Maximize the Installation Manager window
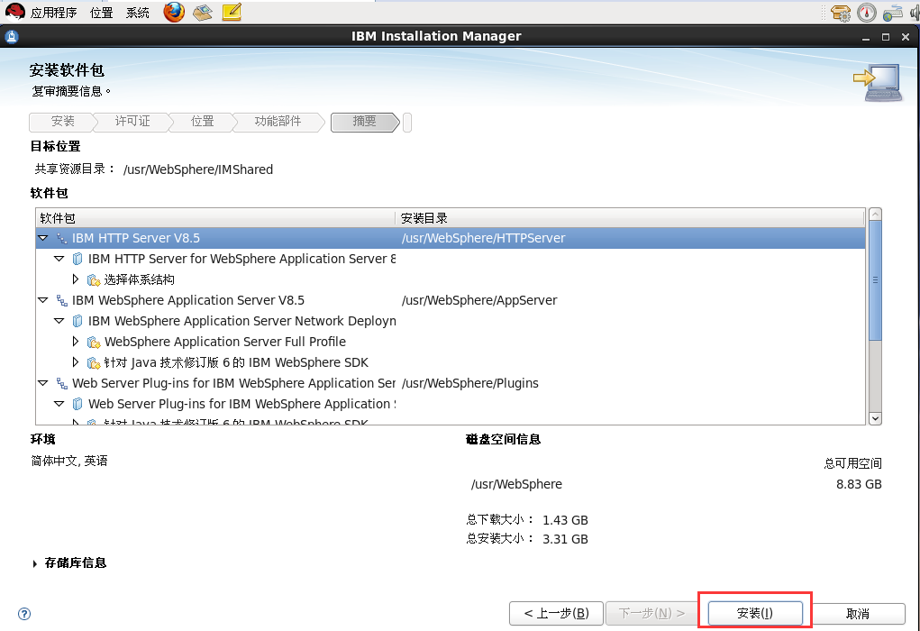Screen dimensions: 920x631 886,37
